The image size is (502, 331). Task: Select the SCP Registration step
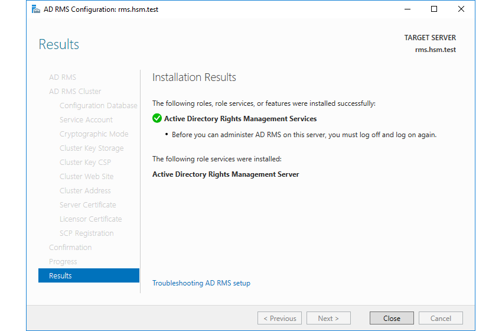[x=86, y=233]
